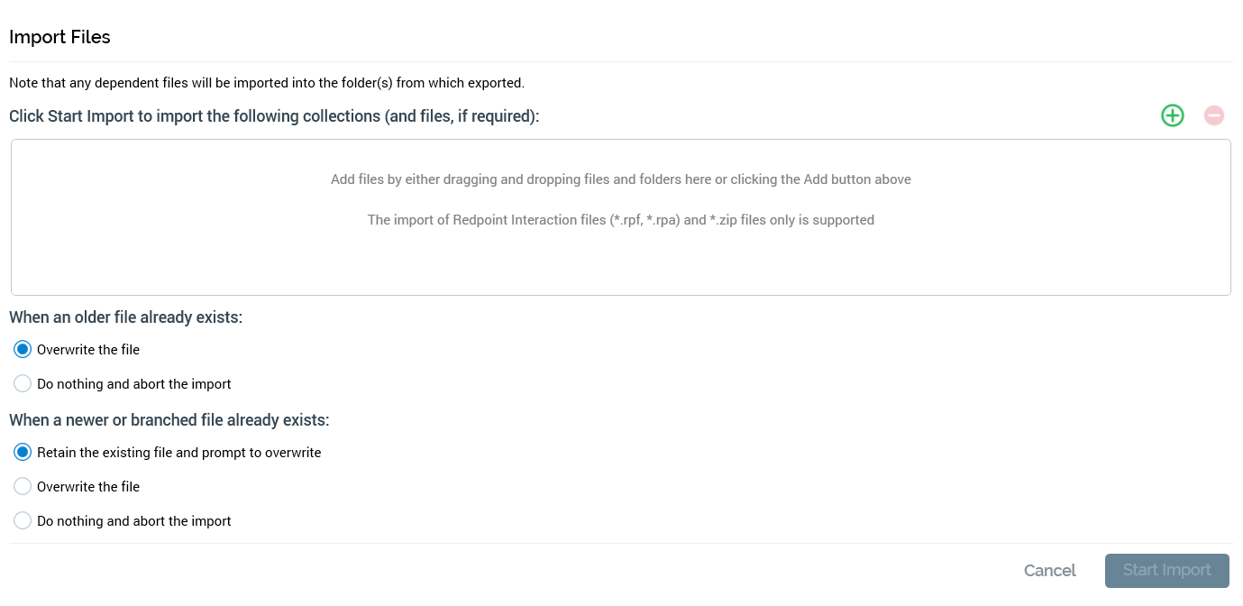
Task: Click the 'Import Files' dialog title
Action: click(59, 37)
